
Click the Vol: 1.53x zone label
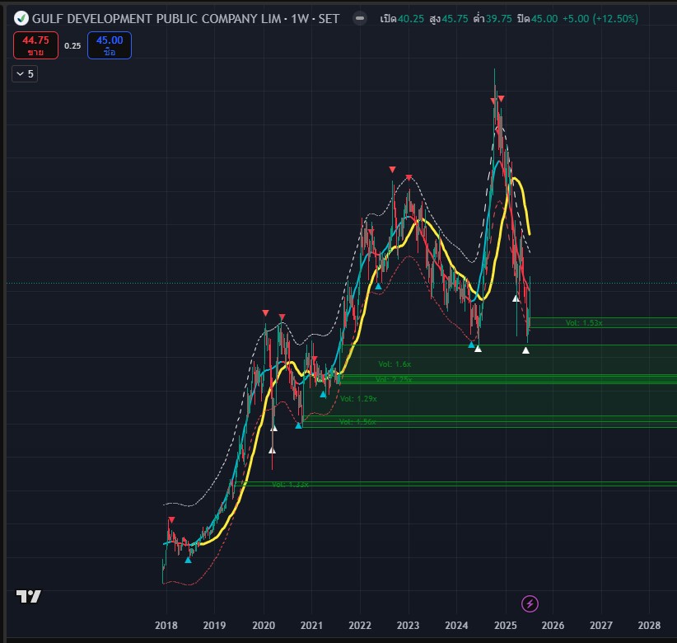coord(584,323)
